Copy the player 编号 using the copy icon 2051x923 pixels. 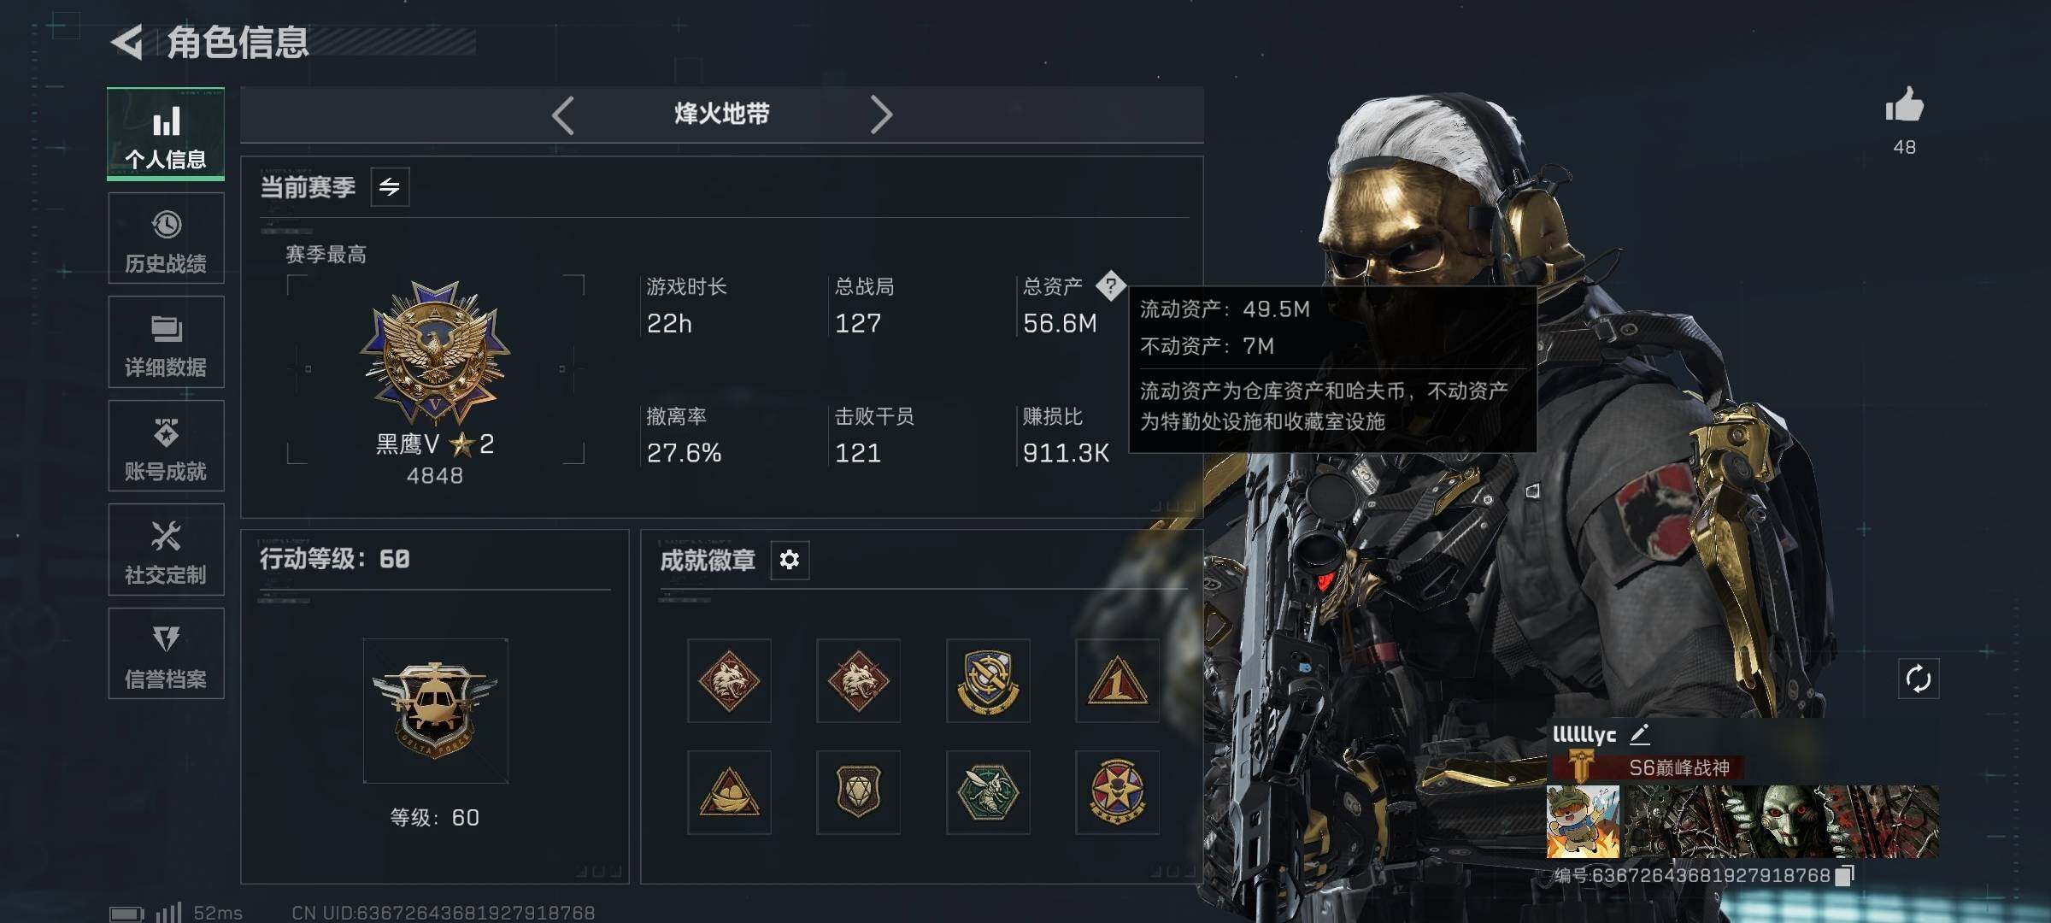coord(1844,875)
